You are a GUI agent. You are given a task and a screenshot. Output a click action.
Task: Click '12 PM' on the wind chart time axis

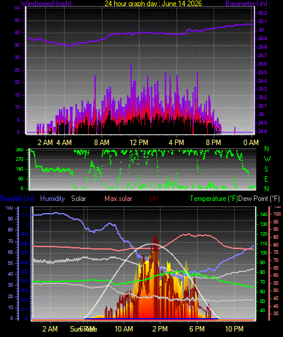click(139, 143)
